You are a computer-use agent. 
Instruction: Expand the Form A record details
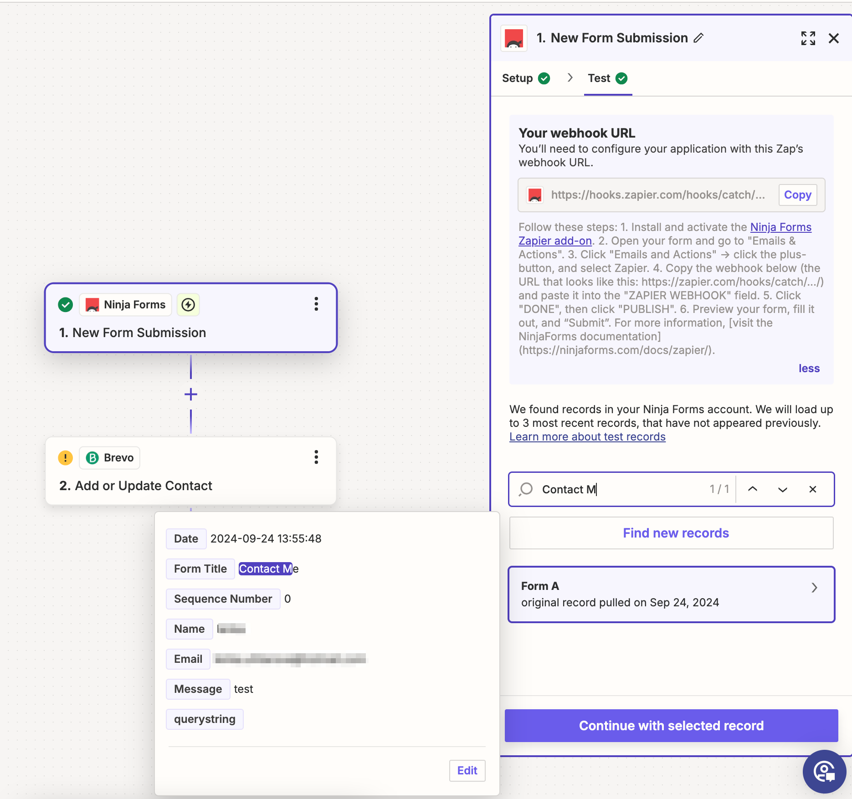click(814, 588)
